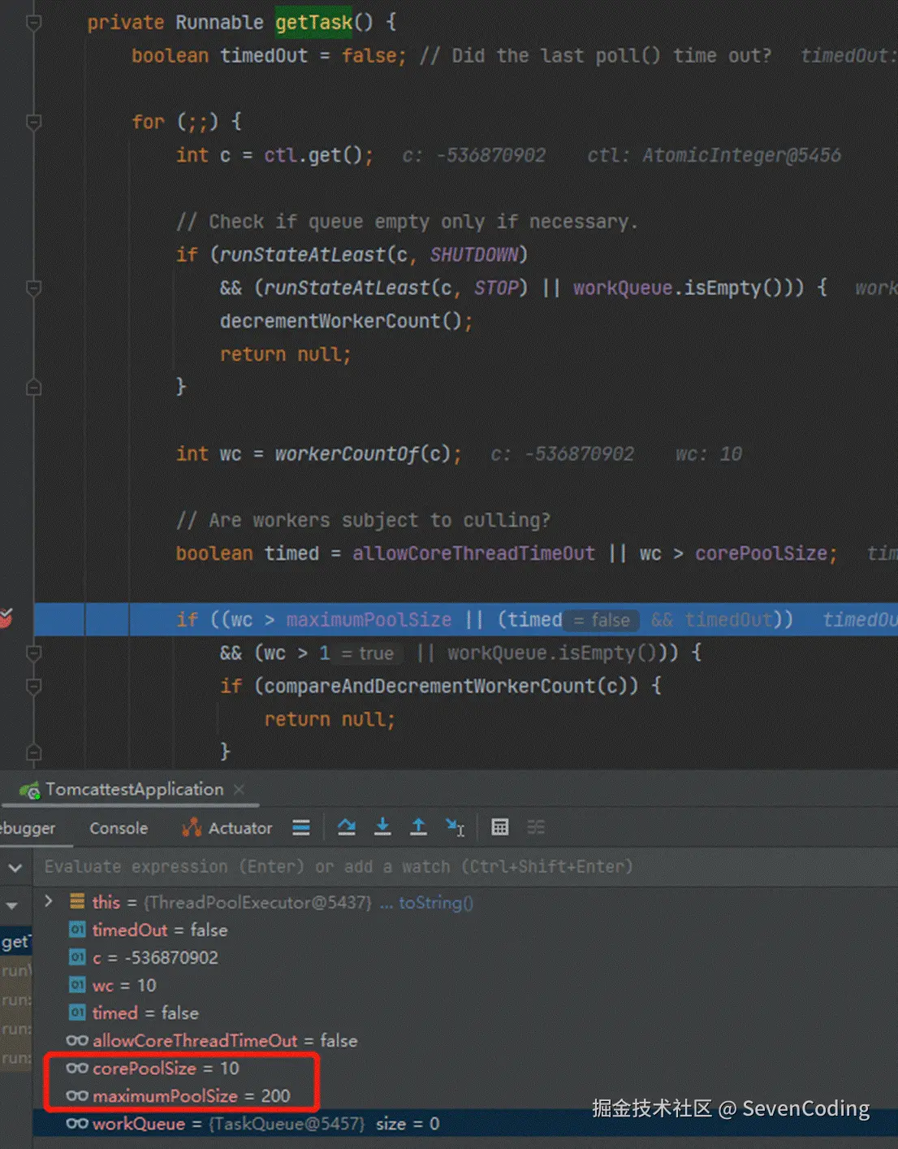Viewport: 898px width, 1149px height.
Task: Open the Evaluate Expression calculator icon
Action: 499,827
